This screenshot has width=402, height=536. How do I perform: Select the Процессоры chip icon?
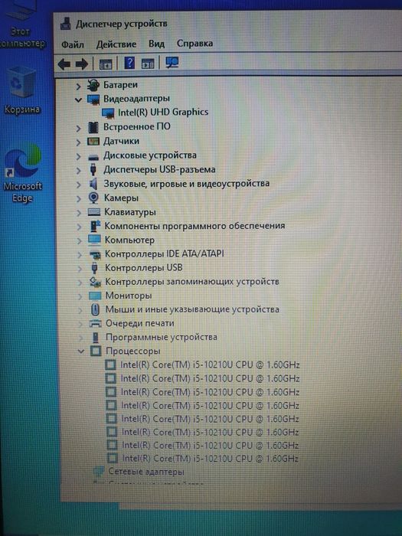[96, 351]
